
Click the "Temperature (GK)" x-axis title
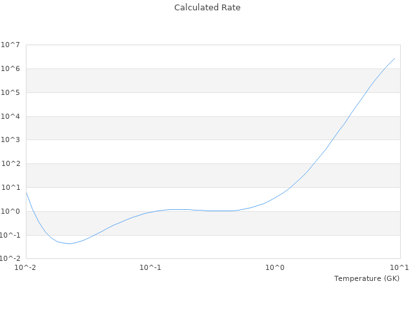coord(367,278)
